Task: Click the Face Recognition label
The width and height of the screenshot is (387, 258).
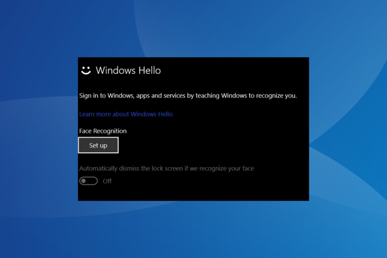Action: (103, 131)
